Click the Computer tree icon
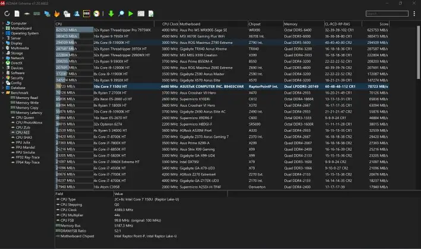 [8, 23]
